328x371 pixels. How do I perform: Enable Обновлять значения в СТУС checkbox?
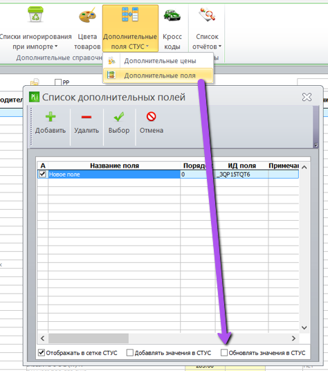coord(224,352)
